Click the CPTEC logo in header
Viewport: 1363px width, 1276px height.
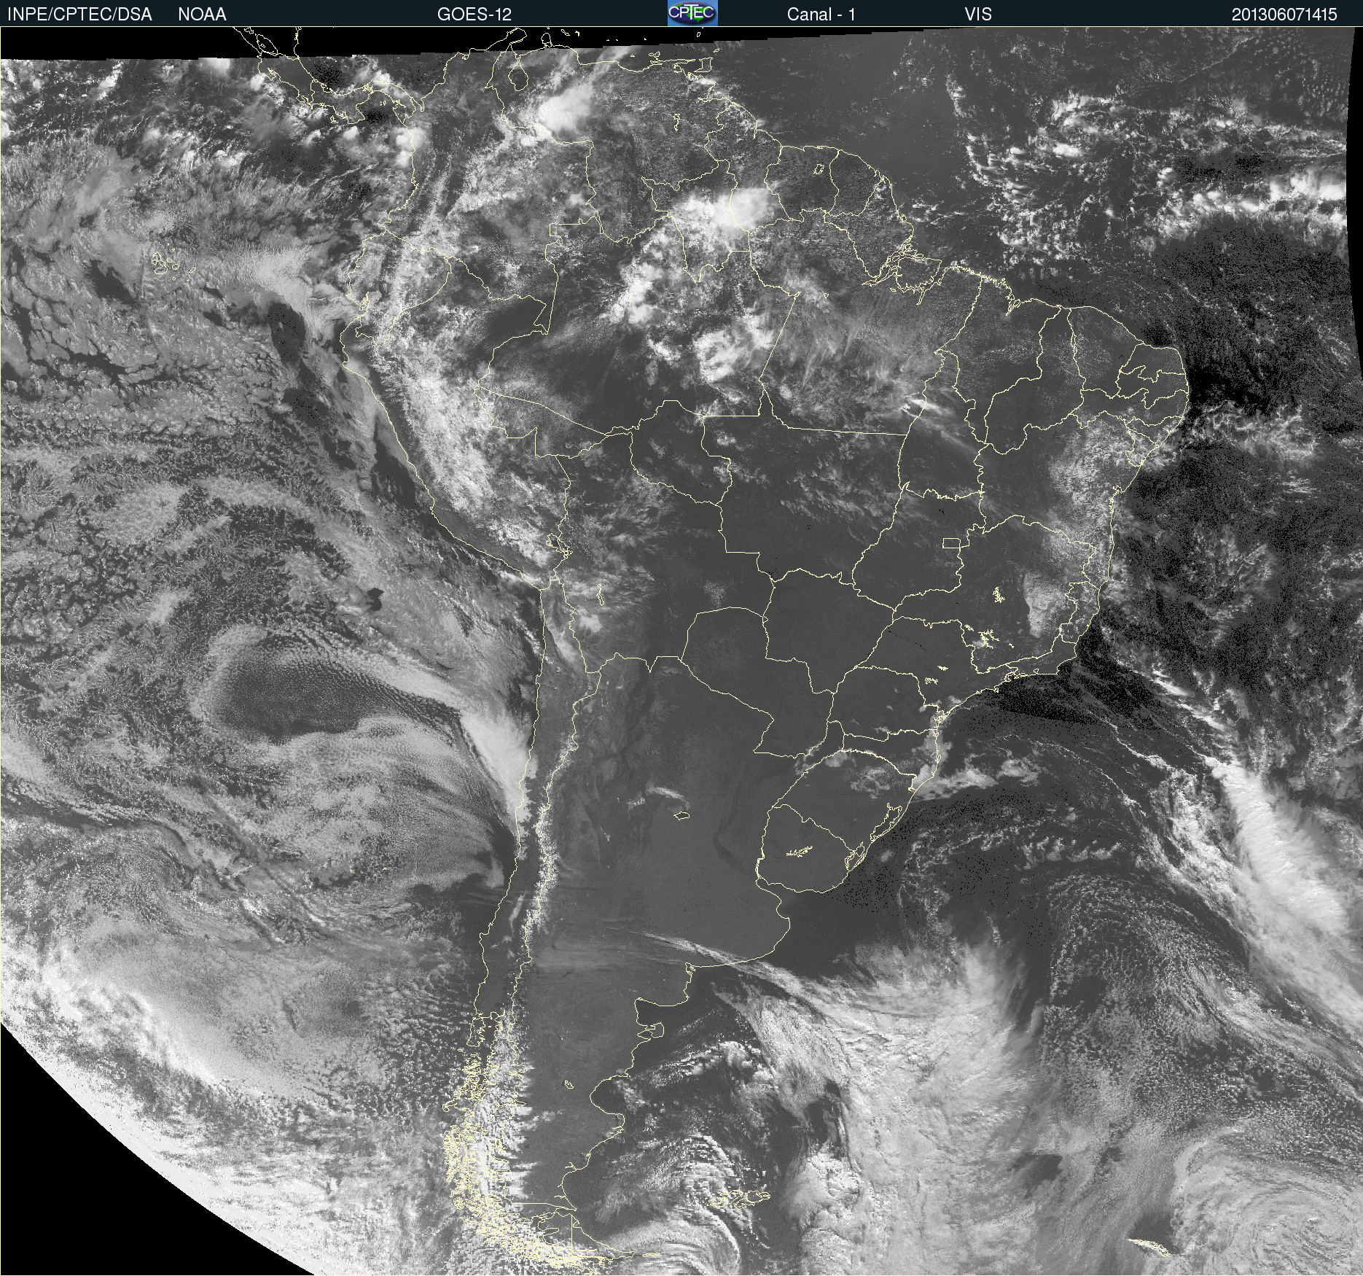point(692,13)
